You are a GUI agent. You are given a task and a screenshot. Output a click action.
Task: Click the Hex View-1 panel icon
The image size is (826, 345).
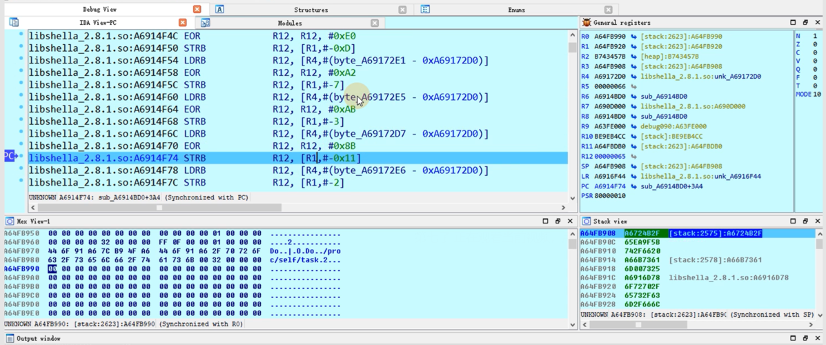pos(10,221)
